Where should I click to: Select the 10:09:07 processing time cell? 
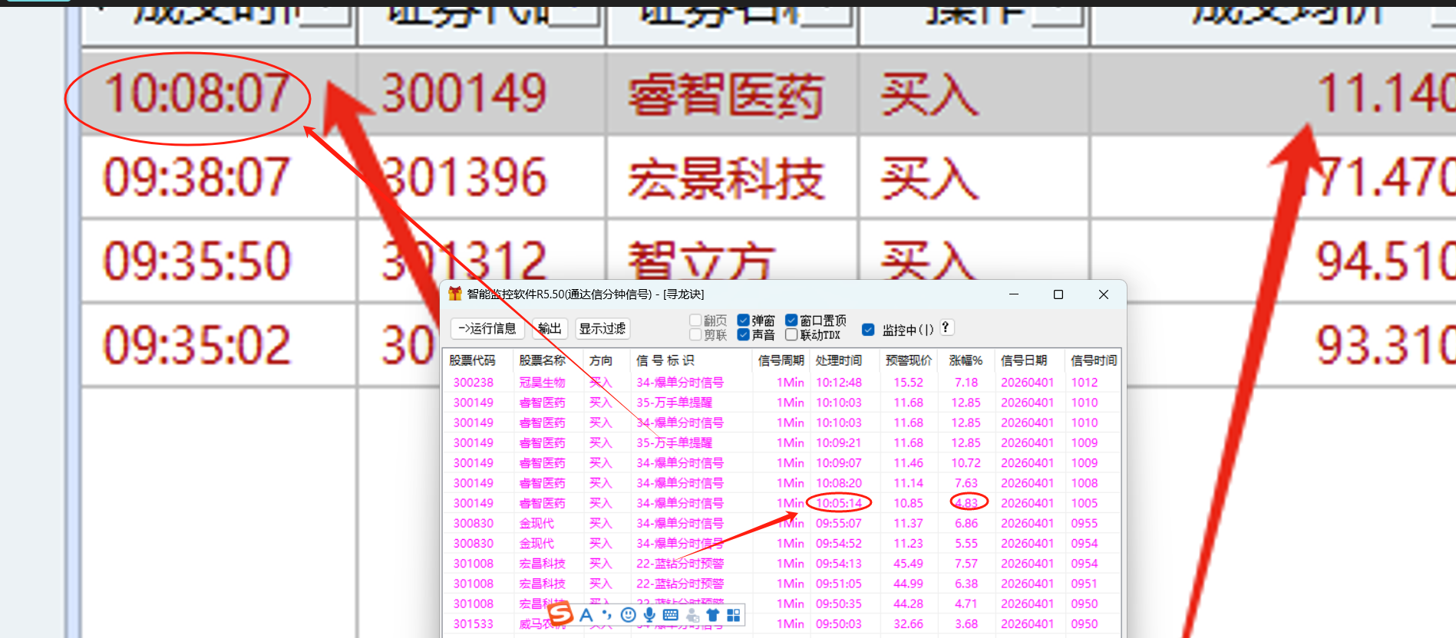click(x=838, y=462)
